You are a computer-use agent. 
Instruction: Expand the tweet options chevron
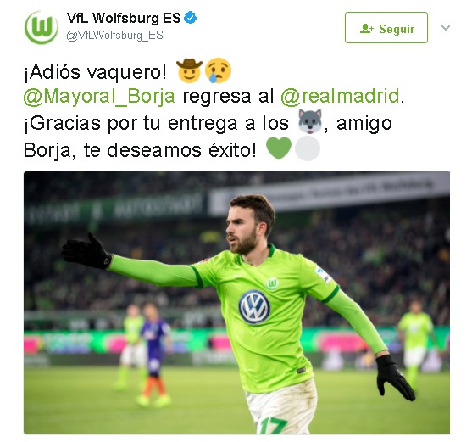446,28
